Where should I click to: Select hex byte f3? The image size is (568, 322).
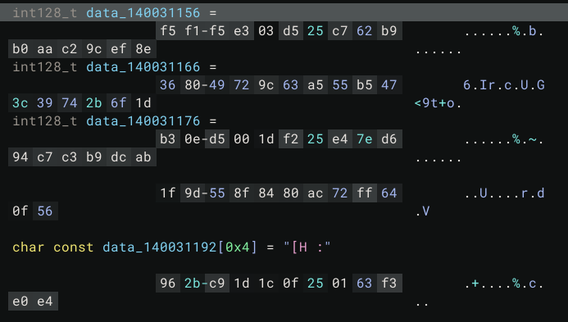pos(389,283)
